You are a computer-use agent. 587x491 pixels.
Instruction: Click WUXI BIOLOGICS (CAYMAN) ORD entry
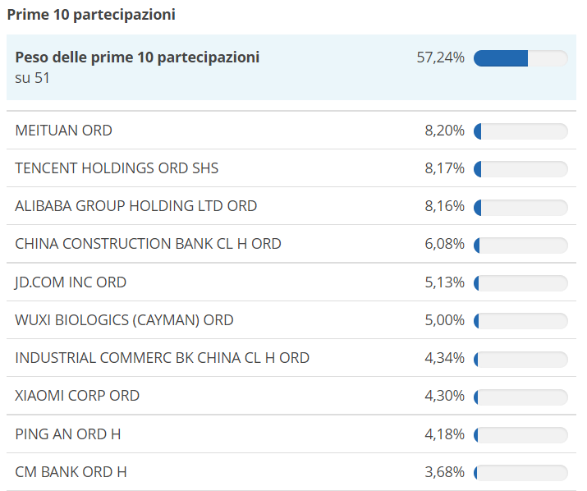click(124, 320)
